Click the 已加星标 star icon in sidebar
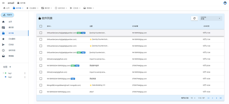Image resolution: width=229 pixels, height=104 pixels. click(x=3, y=39)
